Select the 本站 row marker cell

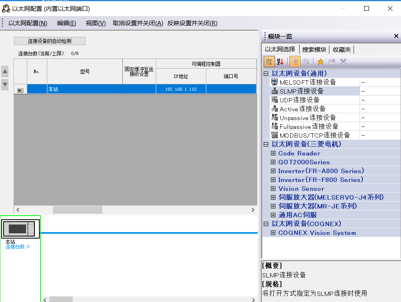coord(20,90)
